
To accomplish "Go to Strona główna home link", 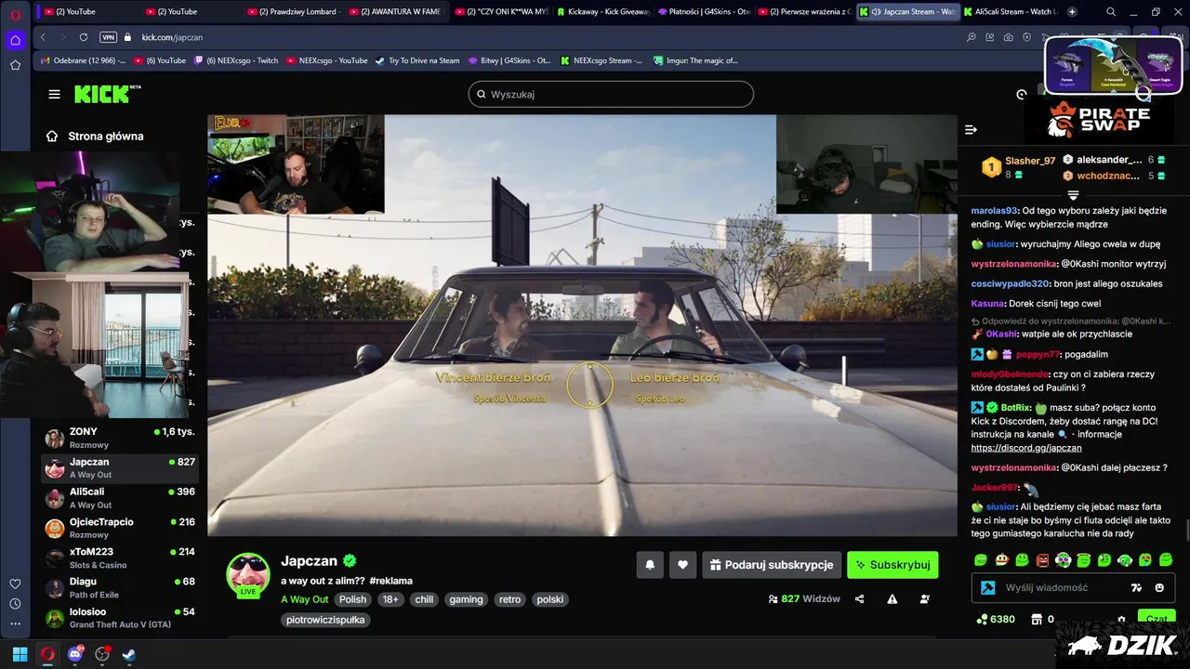I will 96,136.
